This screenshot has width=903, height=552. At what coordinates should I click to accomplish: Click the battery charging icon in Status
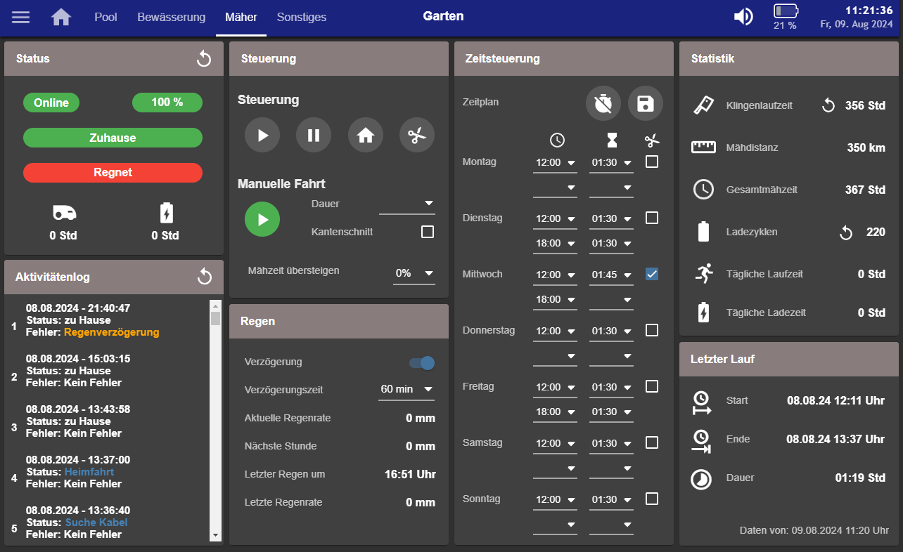click(166, 213)
